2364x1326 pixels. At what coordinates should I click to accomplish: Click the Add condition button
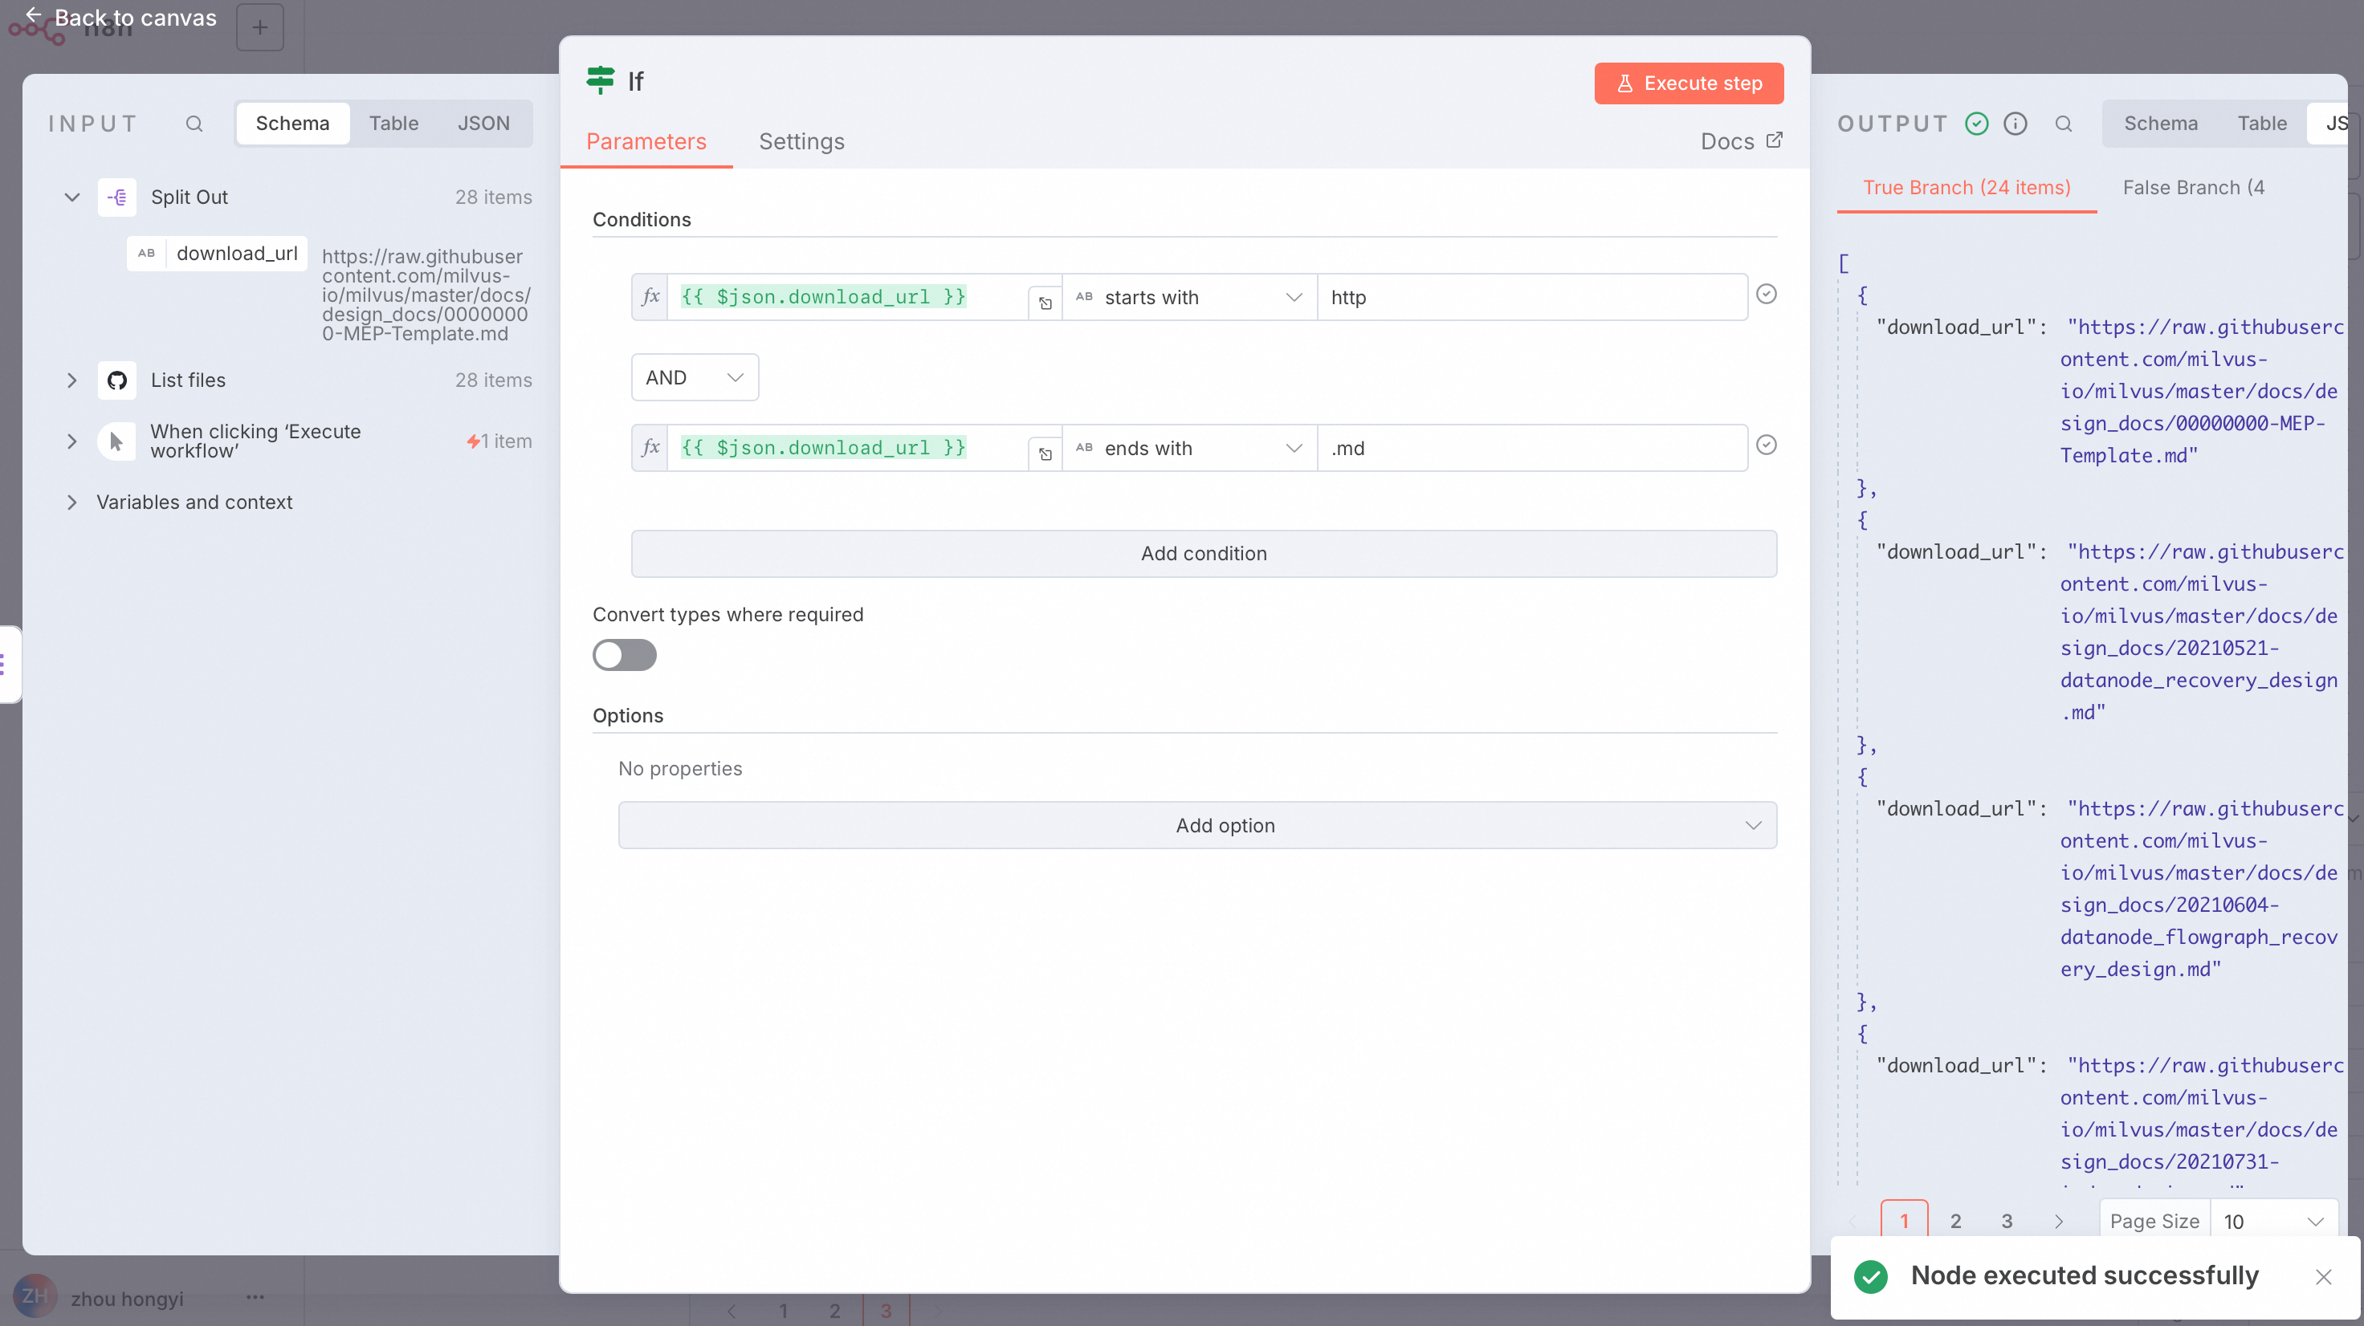coord(1203,554)
